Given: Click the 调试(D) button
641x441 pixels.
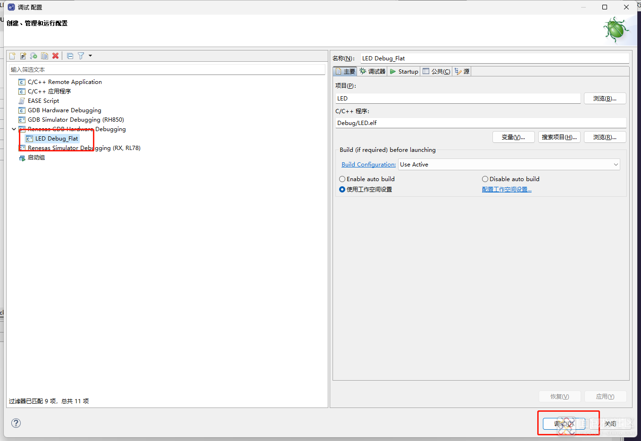Looking at the screenshot, I should point(564,424).
